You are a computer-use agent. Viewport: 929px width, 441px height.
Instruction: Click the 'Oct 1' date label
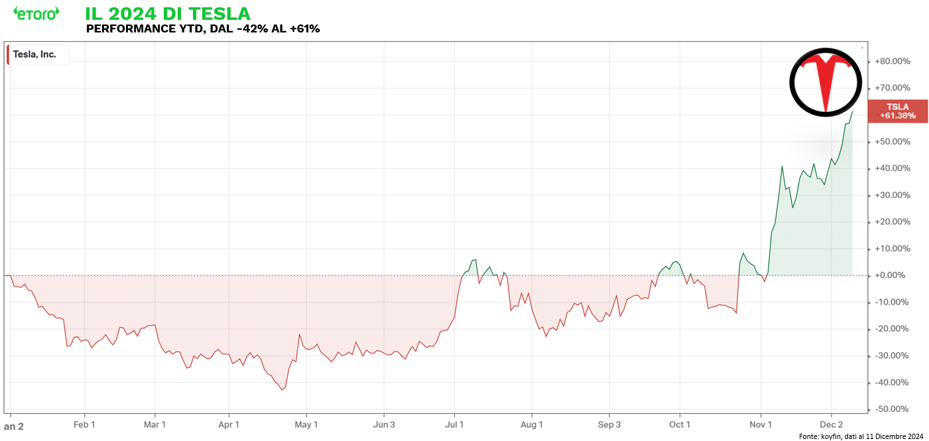point(680,424)
